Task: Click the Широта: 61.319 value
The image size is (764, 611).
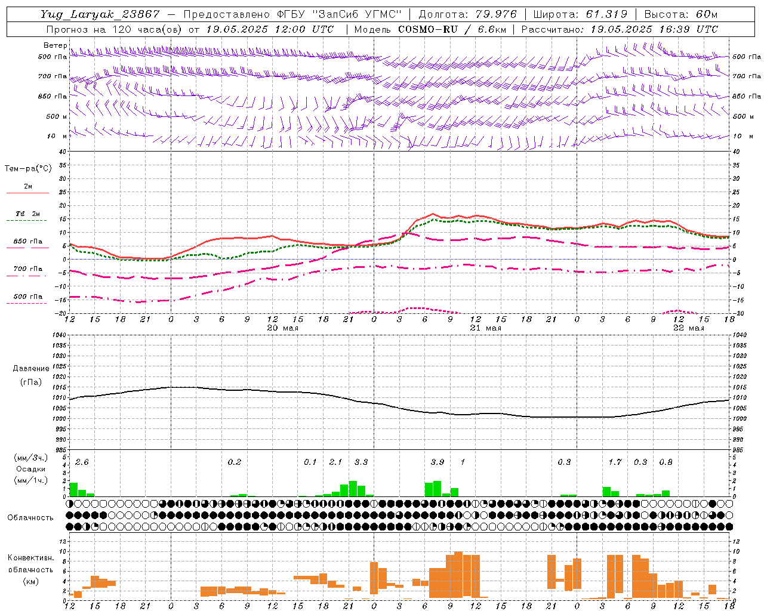Action: tap(580, 14)
